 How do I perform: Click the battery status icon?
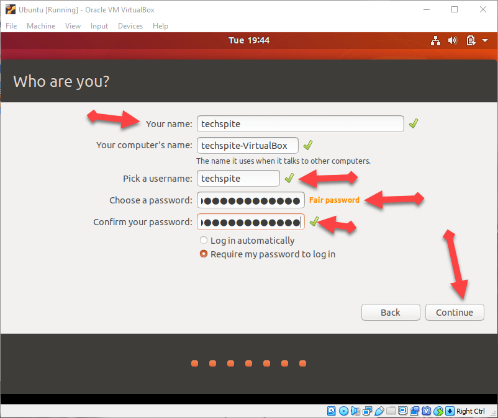tap(470, 41)
